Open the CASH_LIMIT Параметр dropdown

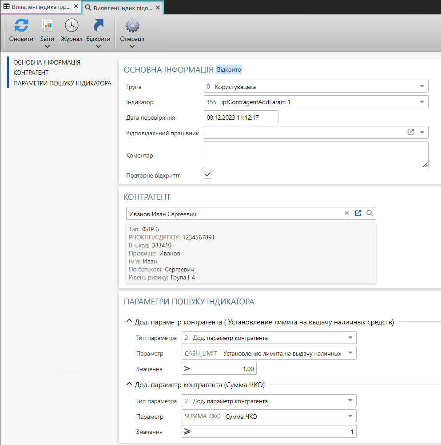pos(350,353)
